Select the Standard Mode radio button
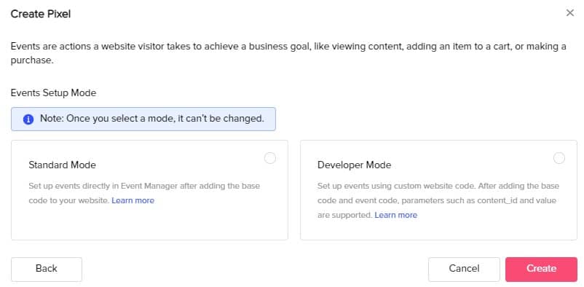Viewport: 584px width, 287px height. pos(270,158)
